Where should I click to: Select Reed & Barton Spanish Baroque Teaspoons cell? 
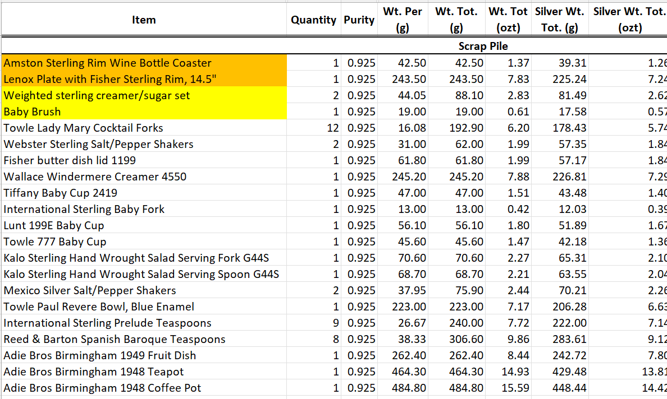[144, 339]
